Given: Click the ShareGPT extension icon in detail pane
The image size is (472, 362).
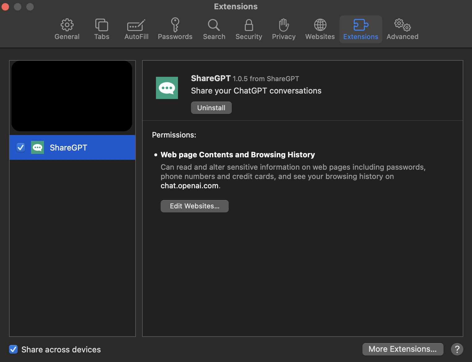Looking at the screenshot, I should point(167,88).
